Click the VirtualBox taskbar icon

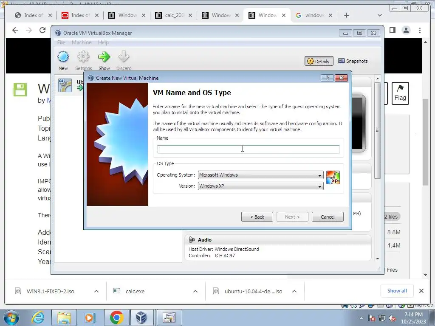coord(142,318)
